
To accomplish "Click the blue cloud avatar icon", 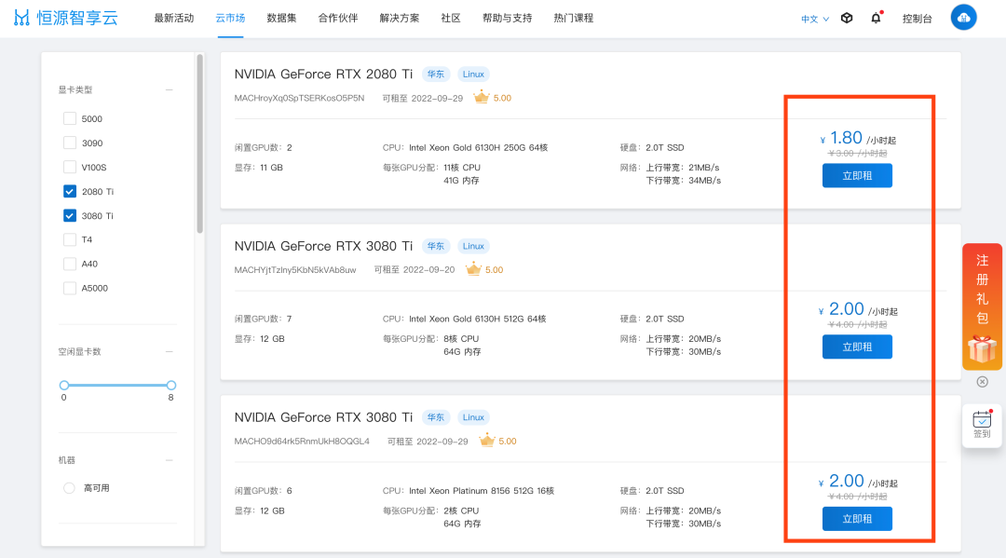I will click(x=963, y=18).
